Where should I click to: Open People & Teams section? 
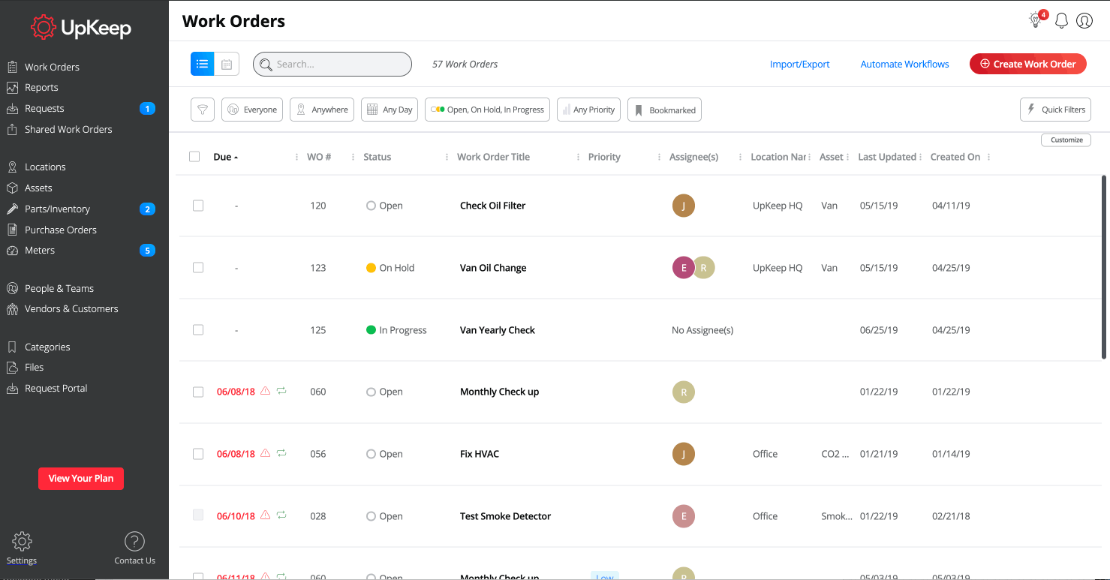pyautogui.click(x=59, y=289)
